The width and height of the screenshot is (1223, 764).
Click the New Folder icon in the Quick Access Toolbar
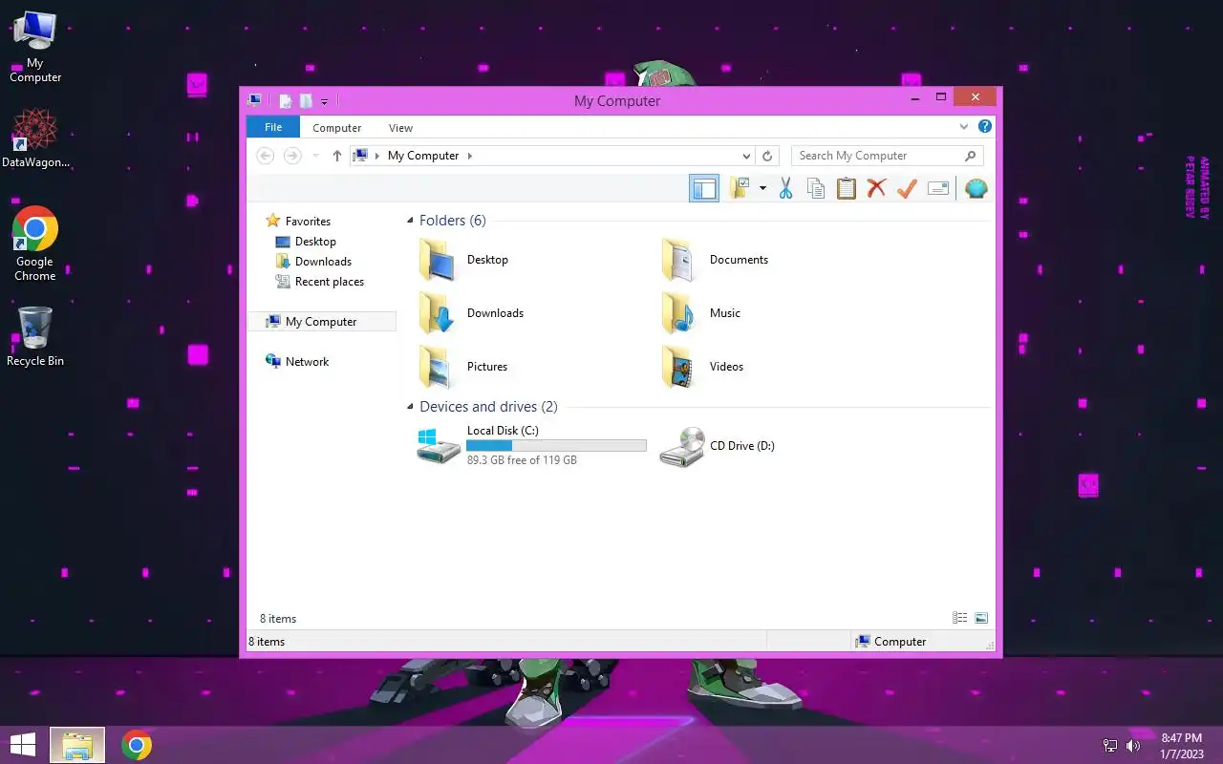pos(306,100)
